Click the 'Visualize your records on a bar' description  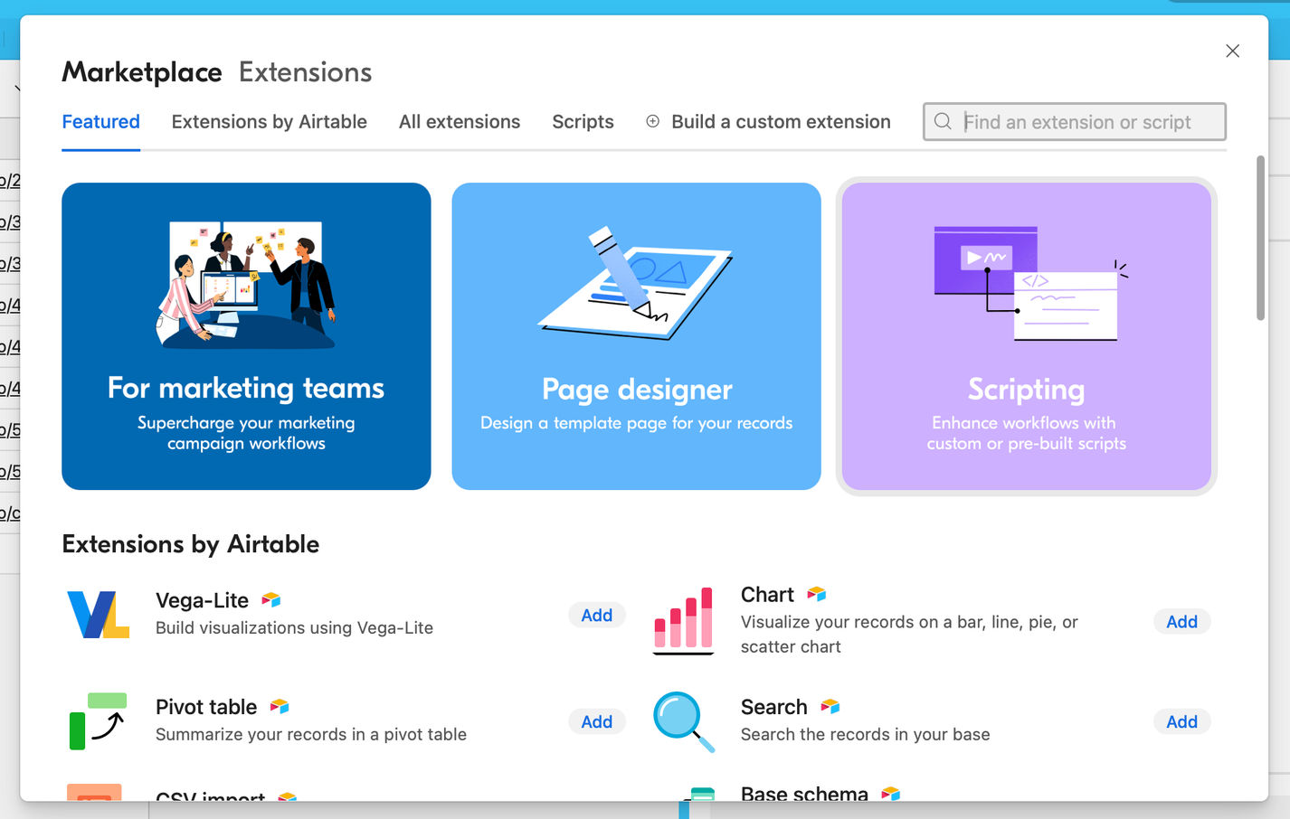(x=909, y=634)
